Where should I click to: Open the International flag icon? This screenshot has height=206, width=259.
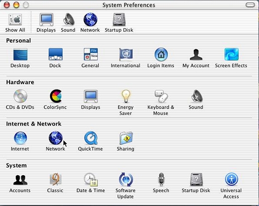coord(126,55)
